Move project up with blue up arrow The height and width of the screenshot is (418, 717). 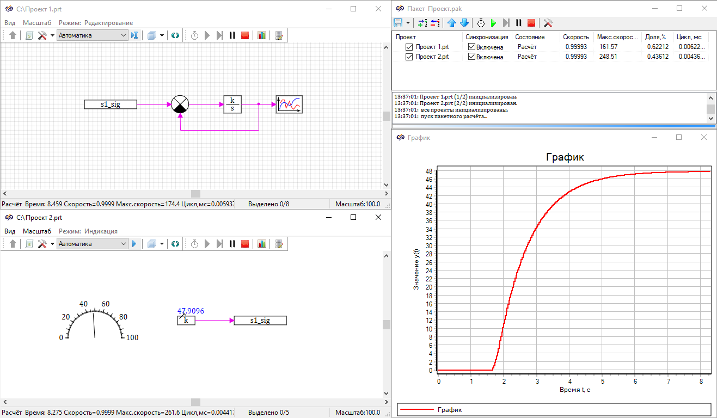(x=452, y=23)
